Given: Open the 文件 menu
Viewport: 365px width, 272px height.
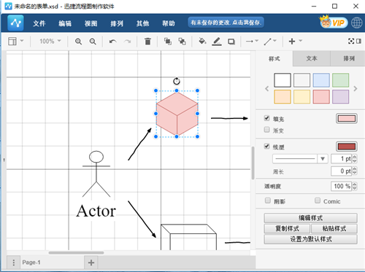Looking at the screenshot, I should click(x=39, y=23).
